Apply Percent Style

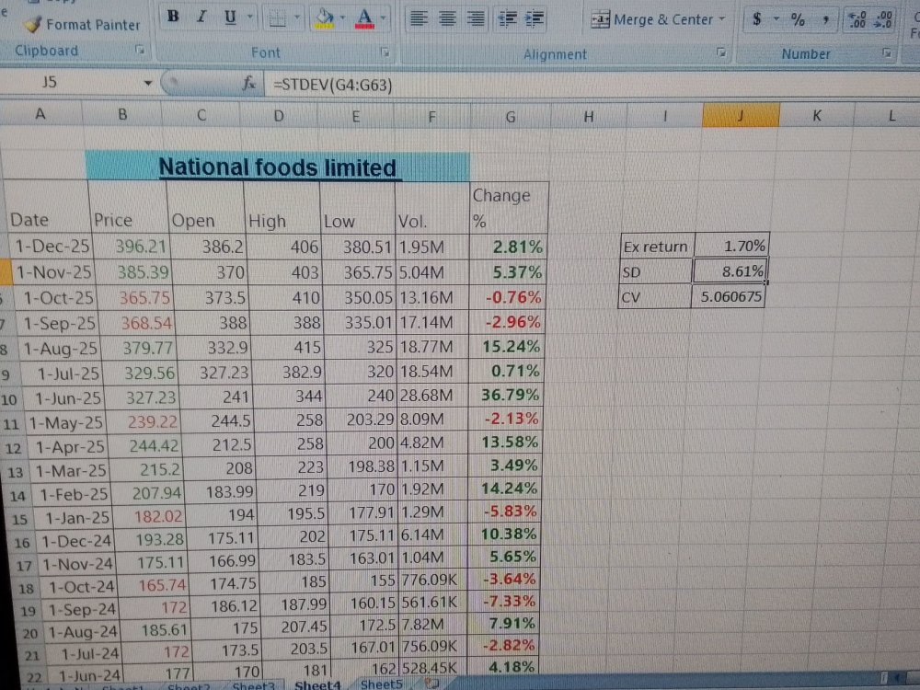point(798,19)
